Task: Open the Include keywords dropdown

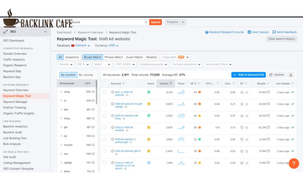Action: (153, 64)
